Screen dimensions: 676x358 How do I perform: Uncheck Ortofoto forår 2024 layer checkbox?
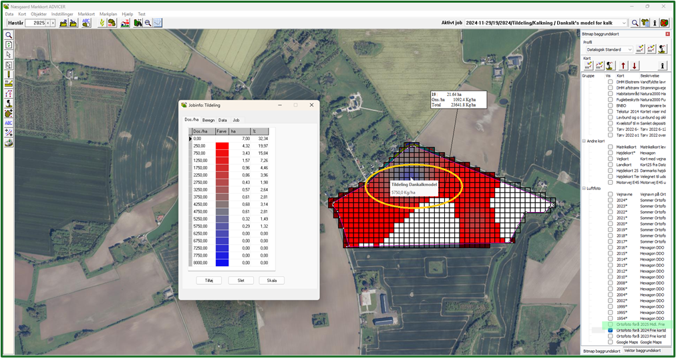pos(610,330)
